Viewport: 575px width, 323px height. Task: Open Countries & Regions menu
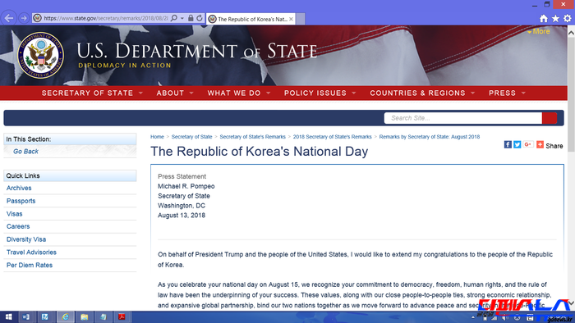click(422, 93)
